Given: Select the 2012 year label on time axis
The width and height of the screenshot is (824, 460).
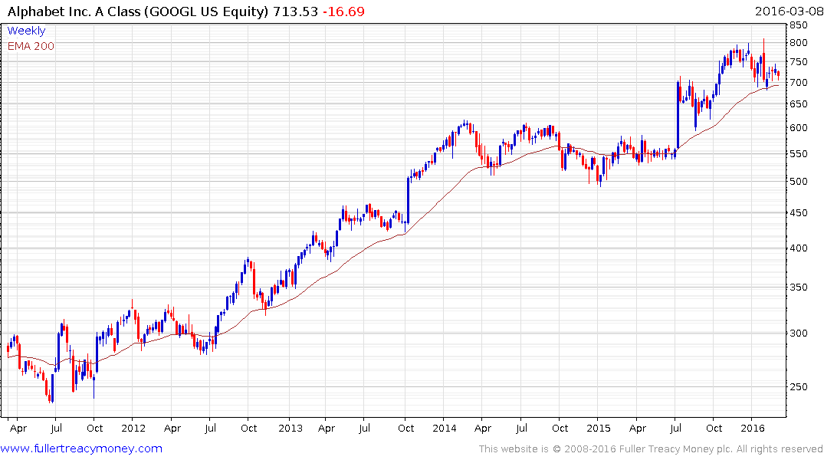Looking at the screenshot, I should pos(133,428).
